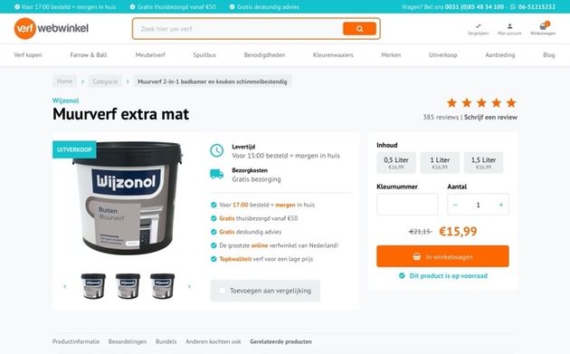Show previous product thumbnails arrow
The height and width of the screenshot is (354, 570).
[65, 286]
